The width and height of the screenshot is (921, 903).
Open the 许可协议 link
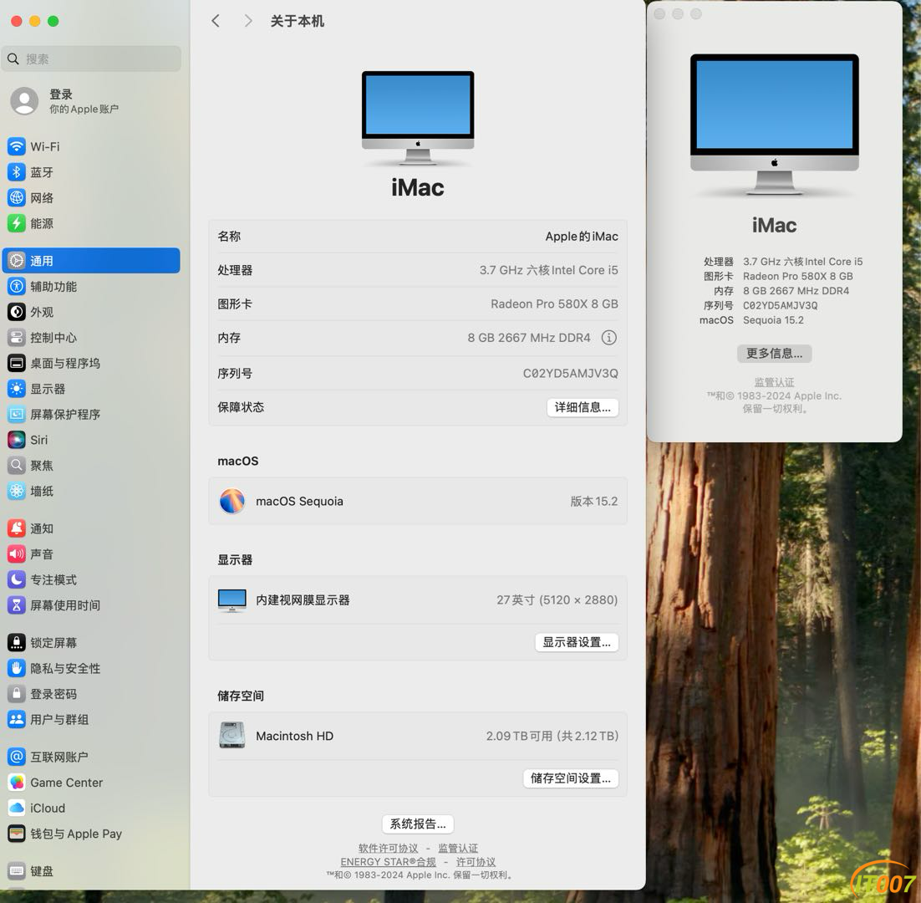click(476, 862)
